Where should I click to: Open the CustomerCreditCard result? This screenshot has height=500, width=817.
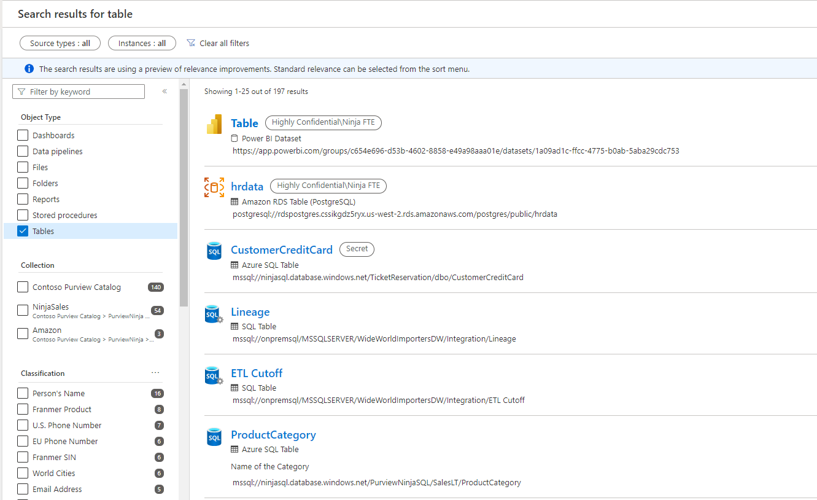(x=282, y=250)
